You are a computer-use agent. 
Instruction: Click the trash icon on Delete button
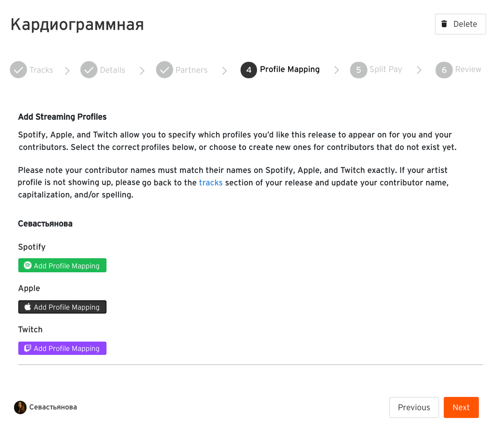pos(444,24)
